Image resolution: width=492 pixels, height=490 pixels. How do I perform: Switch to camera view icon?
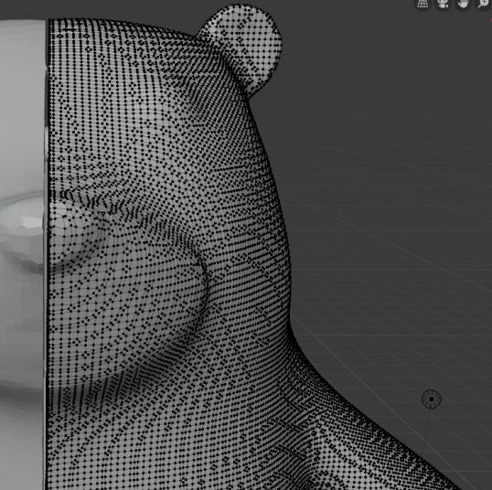[443, 4]
